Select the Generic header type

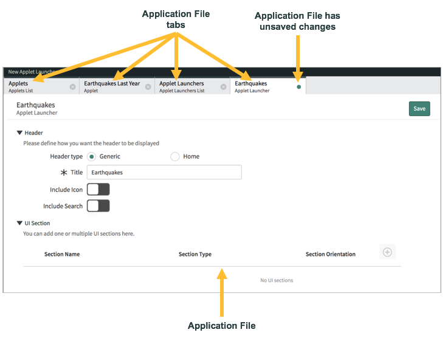[x=92, y=157]
